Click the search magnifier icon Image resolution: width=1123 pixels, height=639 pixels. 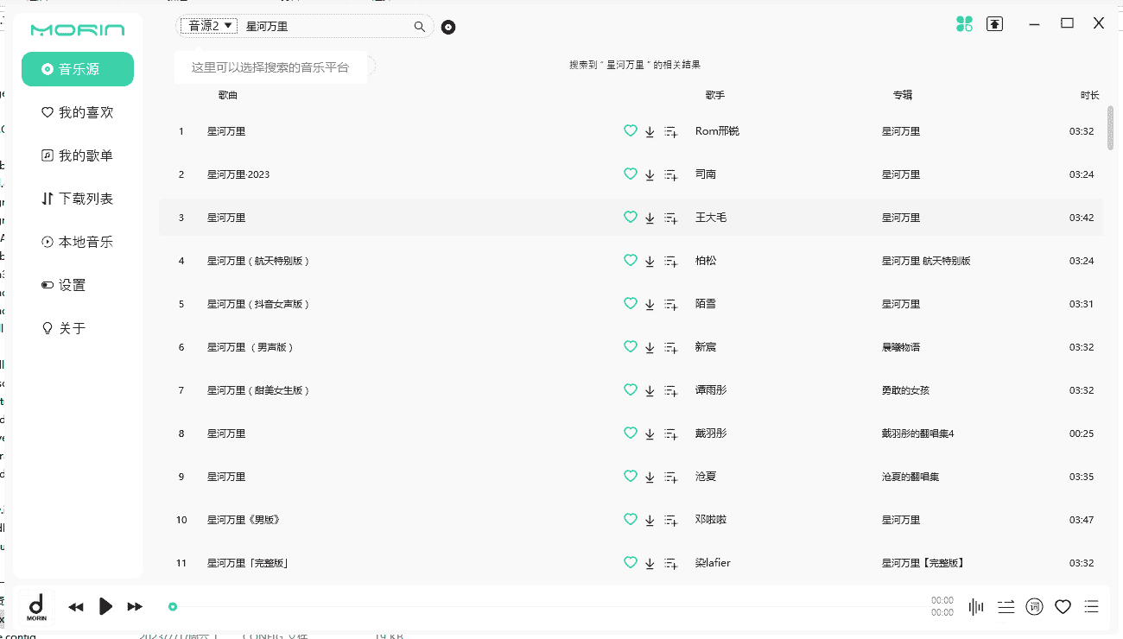click(420, 27)
